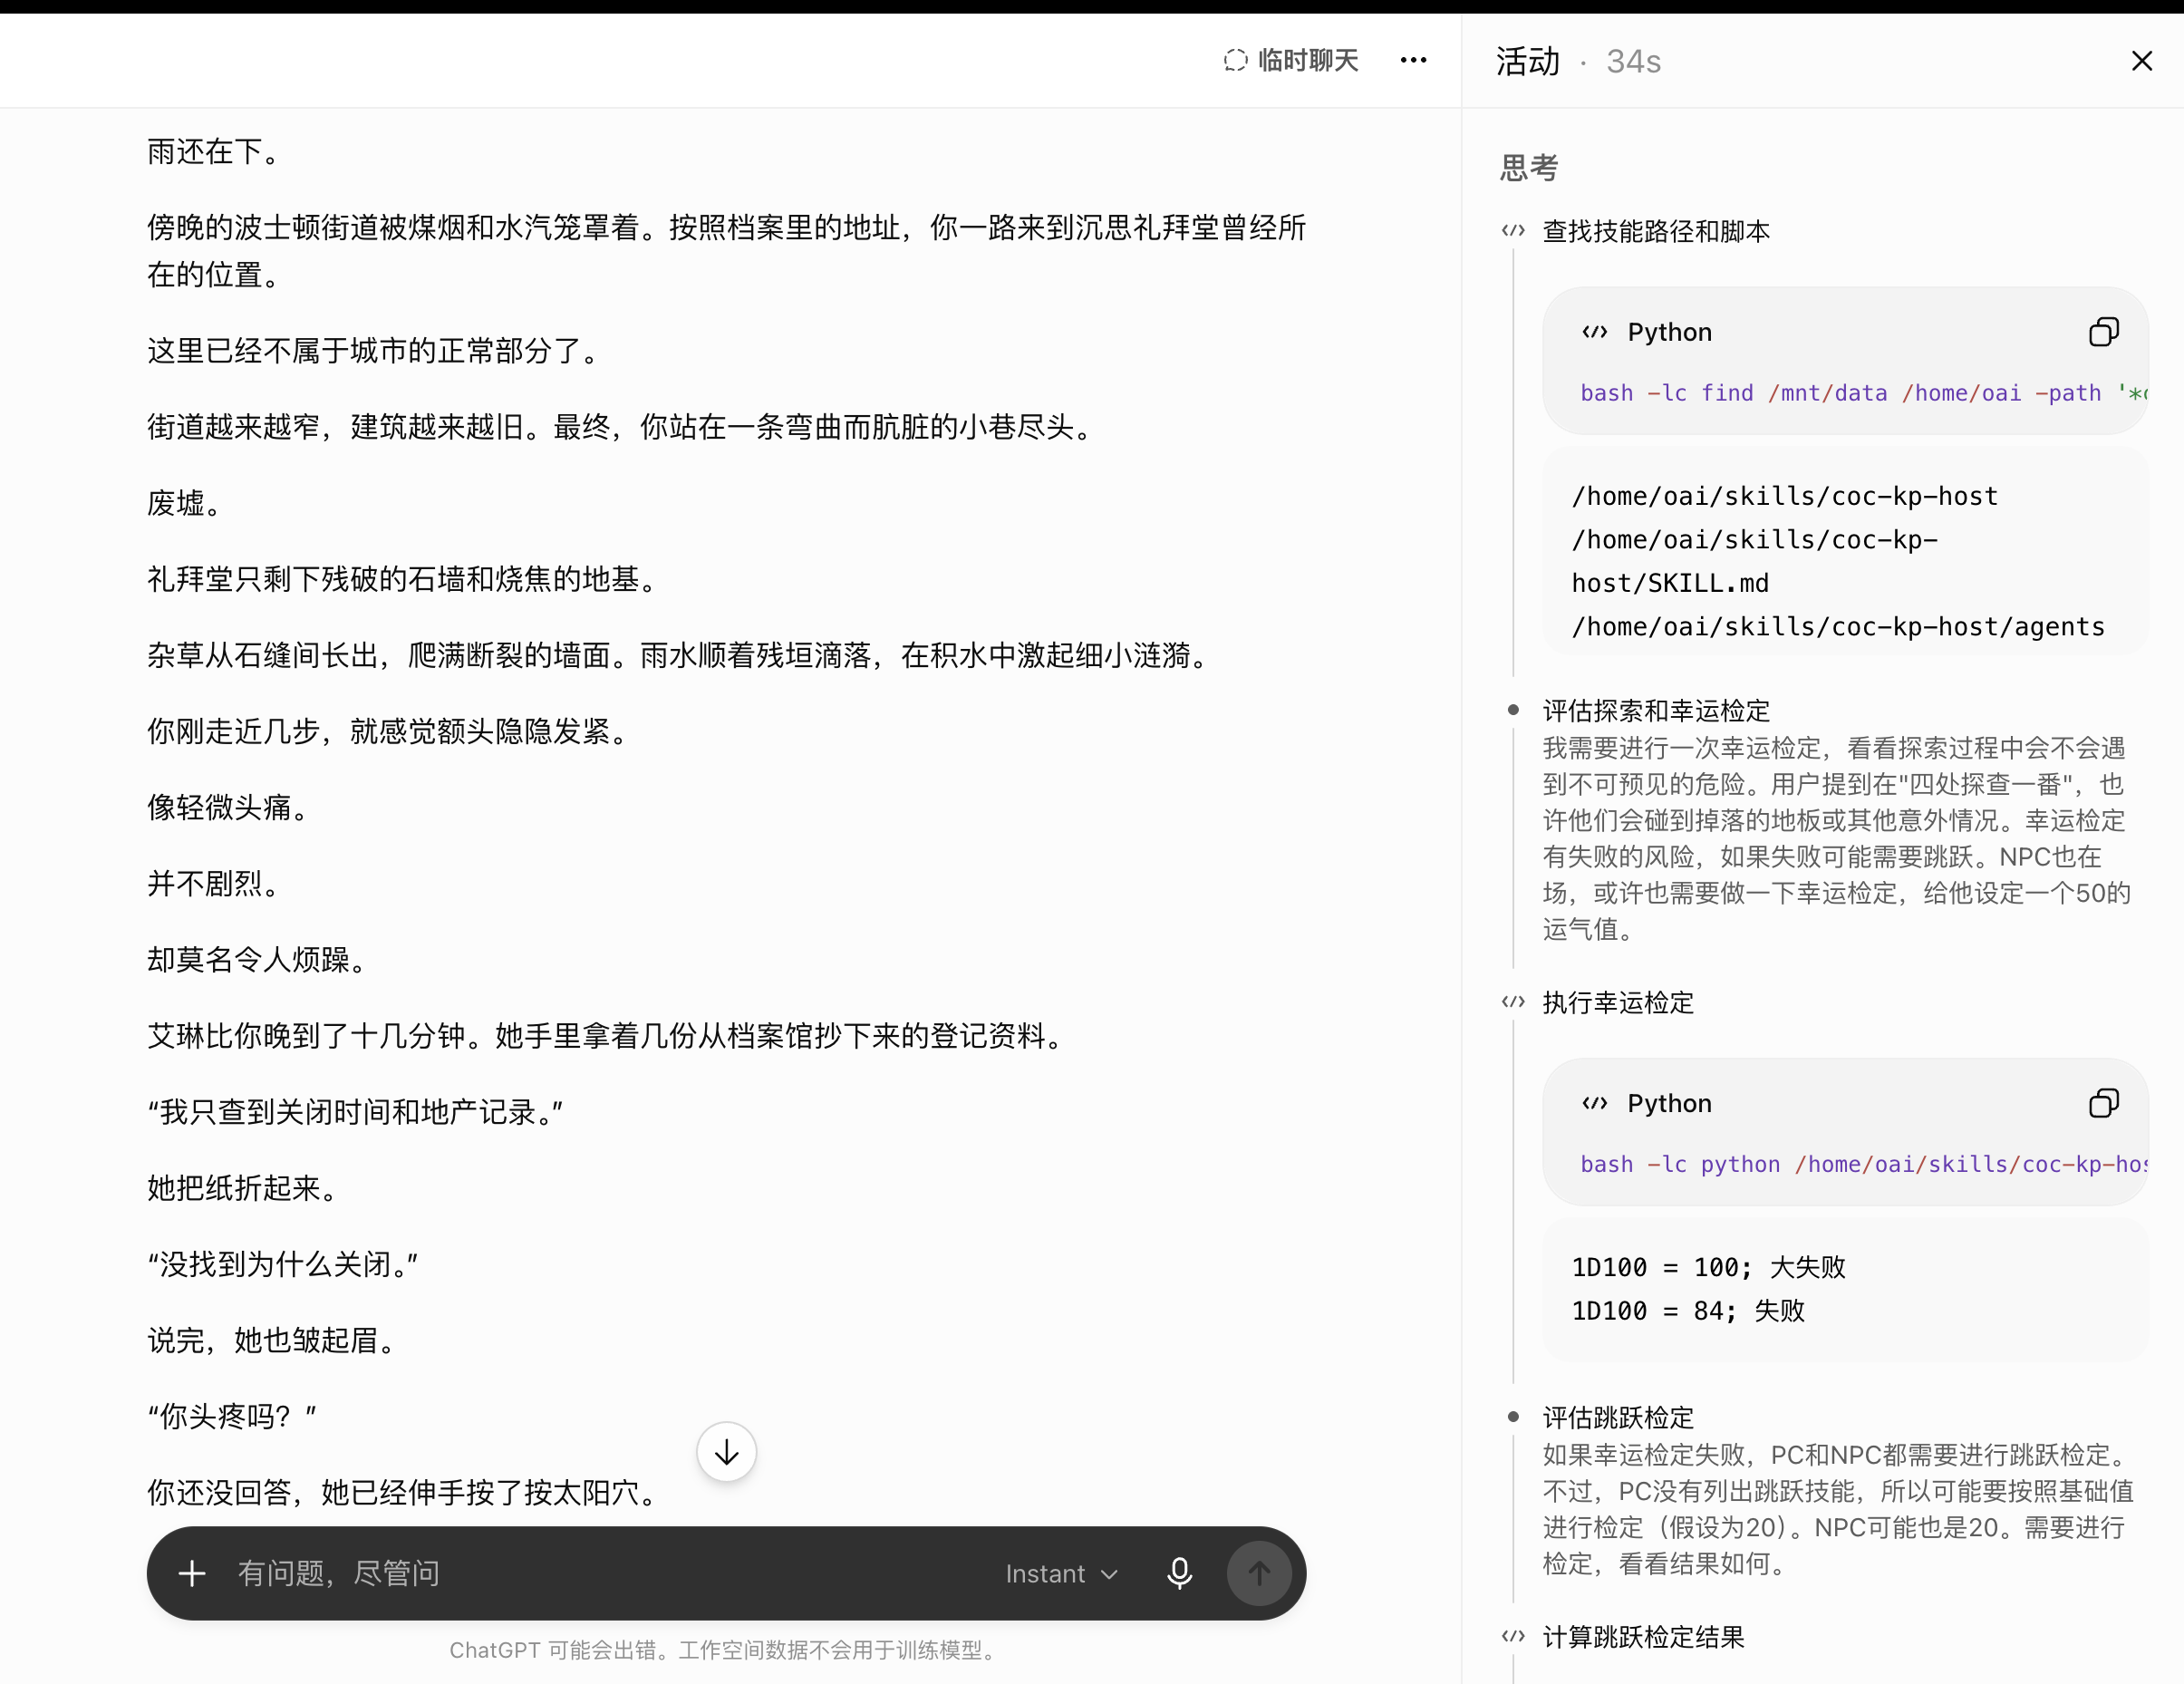Click the line 你还没回答,她已经伸手按了按太阳穴。

[x=403, y=1492]
